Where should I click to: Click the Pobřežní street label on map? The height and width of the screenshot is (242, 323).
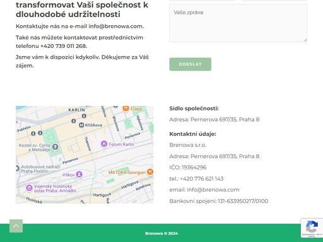point(24,129)
